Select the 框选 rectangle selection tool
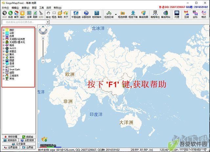The height and width of the screenshot is (152, 210). pos(54,14)
